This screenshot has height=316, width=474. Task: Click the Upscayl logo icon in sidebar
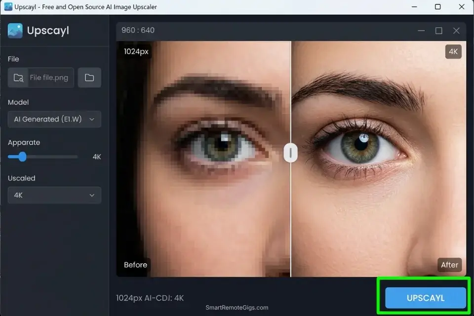[15, 31]
